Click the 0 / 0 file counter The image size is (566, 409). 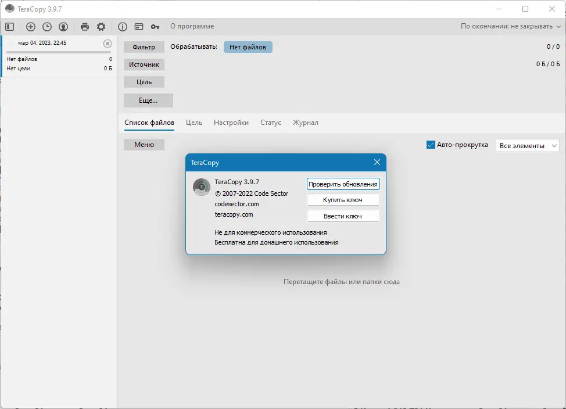tap(553, 46)
